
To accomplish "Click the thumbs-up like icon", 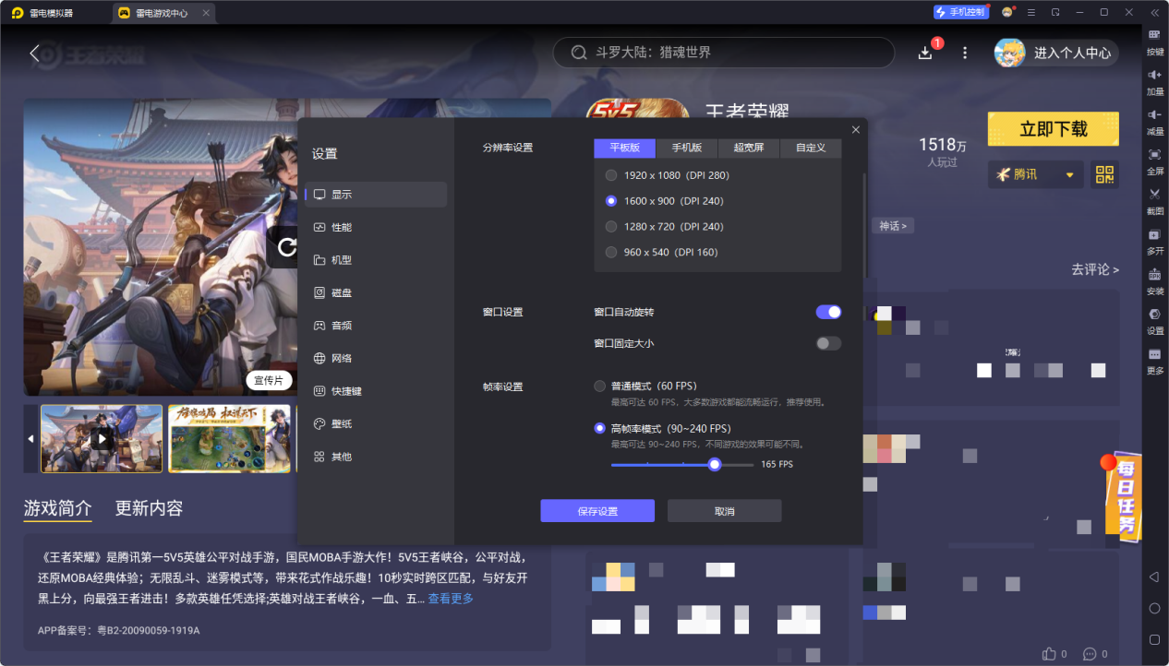I will [1049, 653].
